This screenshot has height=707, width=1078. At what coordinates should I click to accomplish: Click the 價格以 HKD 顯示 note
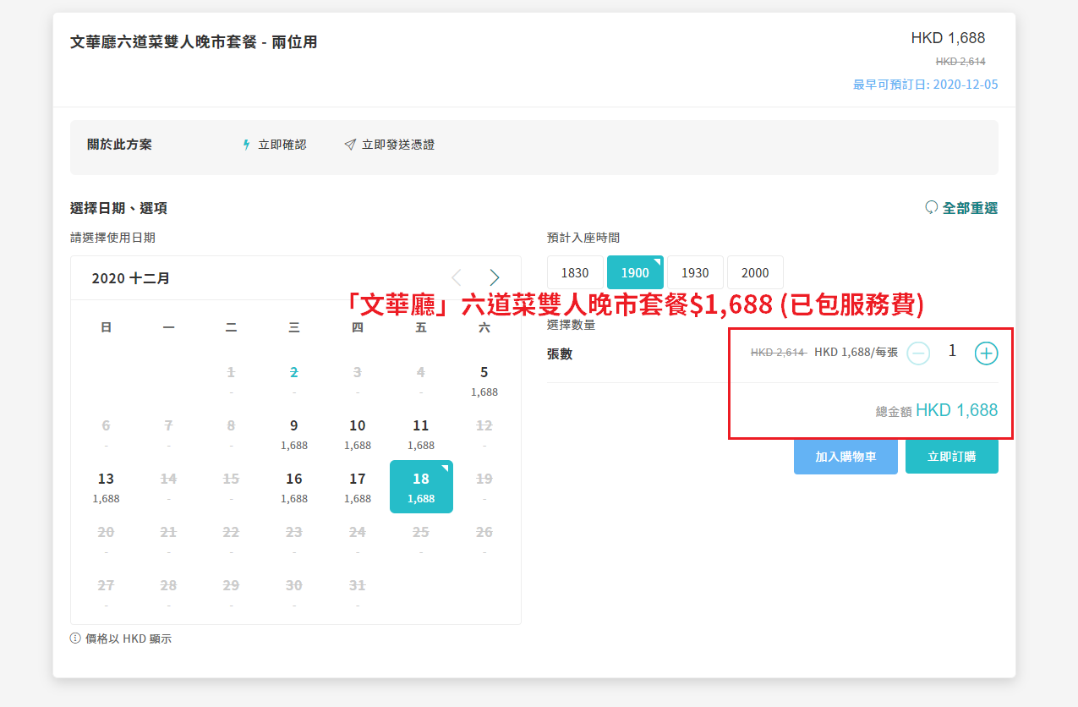tap(129, 638)
